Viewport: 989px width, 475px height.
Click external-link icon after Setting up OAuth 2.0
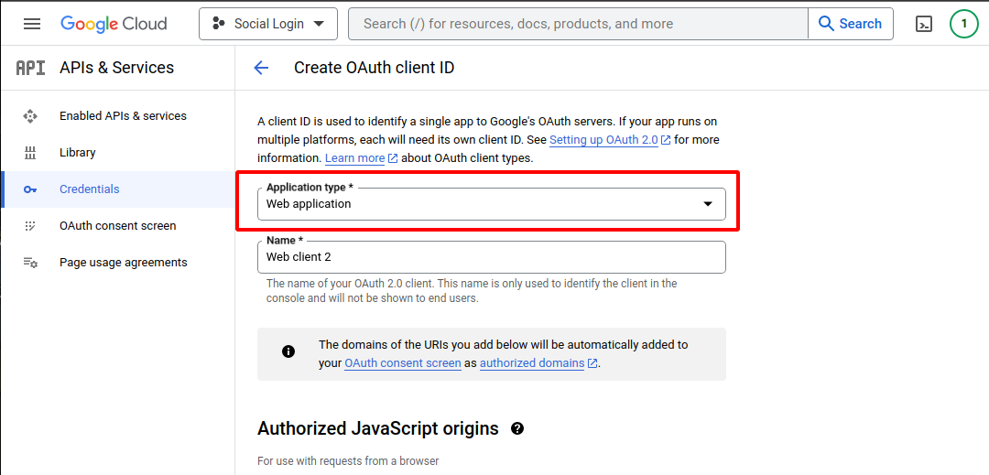pyautogui.click(x=666, y=140)
